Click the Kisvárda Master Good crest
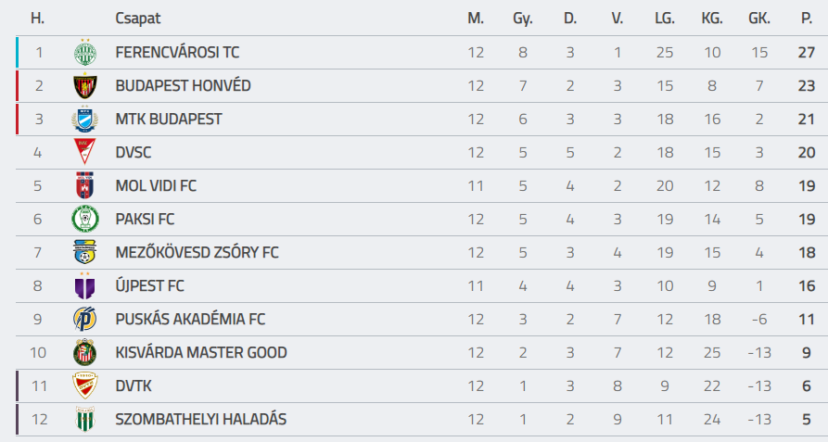Viewport: 828px width, 442px height. [x=85, y=352]
